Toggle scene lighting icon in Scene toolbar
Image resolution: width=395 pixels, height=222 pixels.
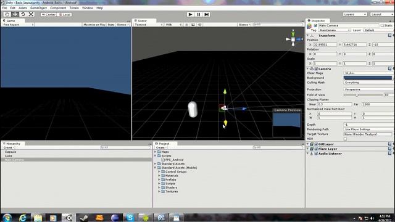pyautogui.click(x=186, y=25)
